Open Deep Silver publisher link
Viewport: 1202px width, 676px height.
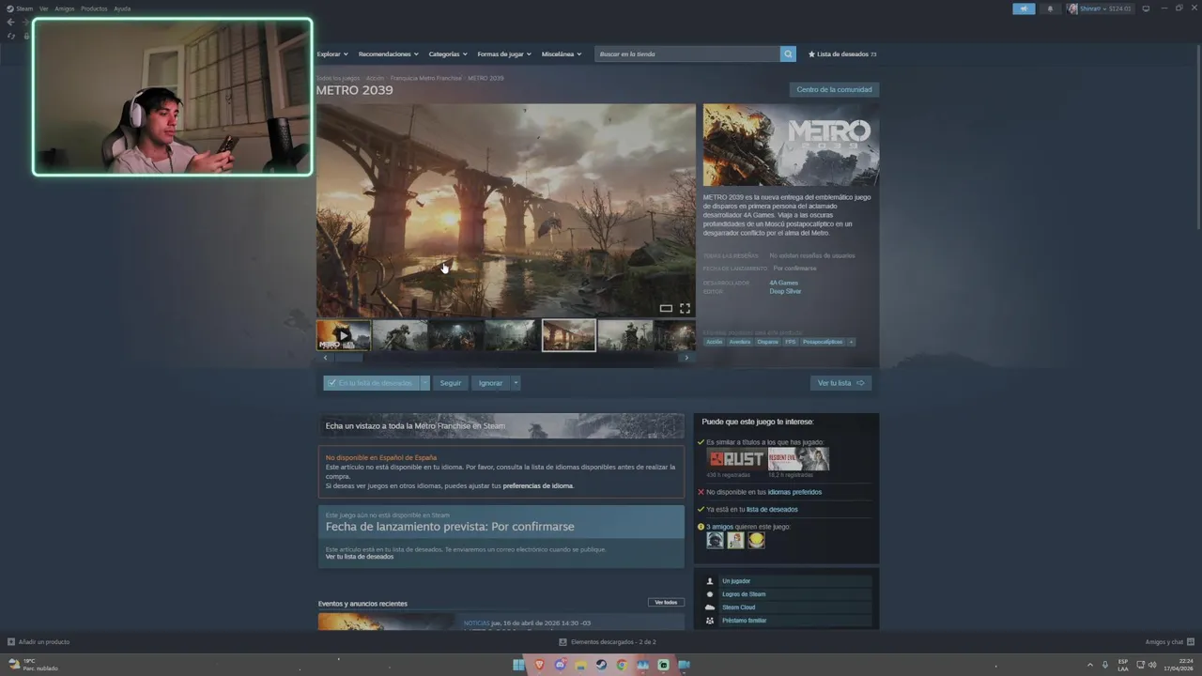click(x=785, y=291)
